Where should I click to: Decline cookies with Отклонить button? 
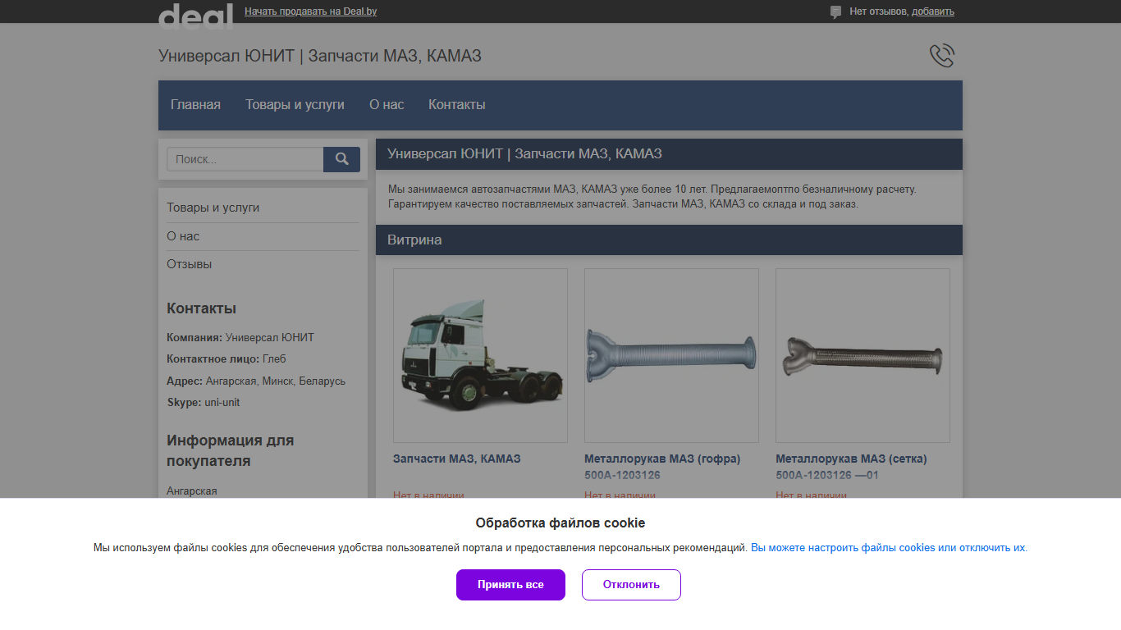pyautogui.click(x=631, y=585)
